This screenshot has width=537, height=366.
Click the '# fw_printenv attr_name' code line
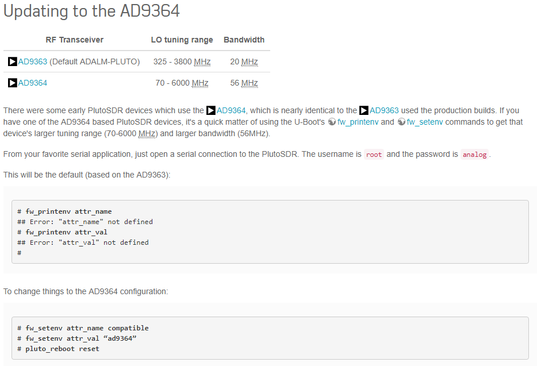[x=64, y=211]
